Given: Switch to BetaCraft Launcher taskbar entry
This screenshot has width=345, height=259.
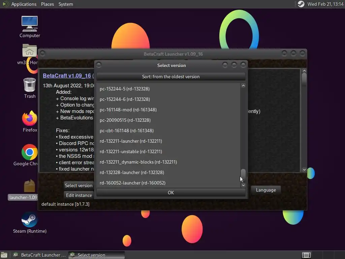Looking at the screenshot, I should [x=40, y=255].
